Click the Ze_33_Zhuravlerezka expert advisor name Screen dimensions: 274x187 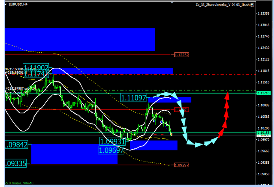click(x=222, y=5)
